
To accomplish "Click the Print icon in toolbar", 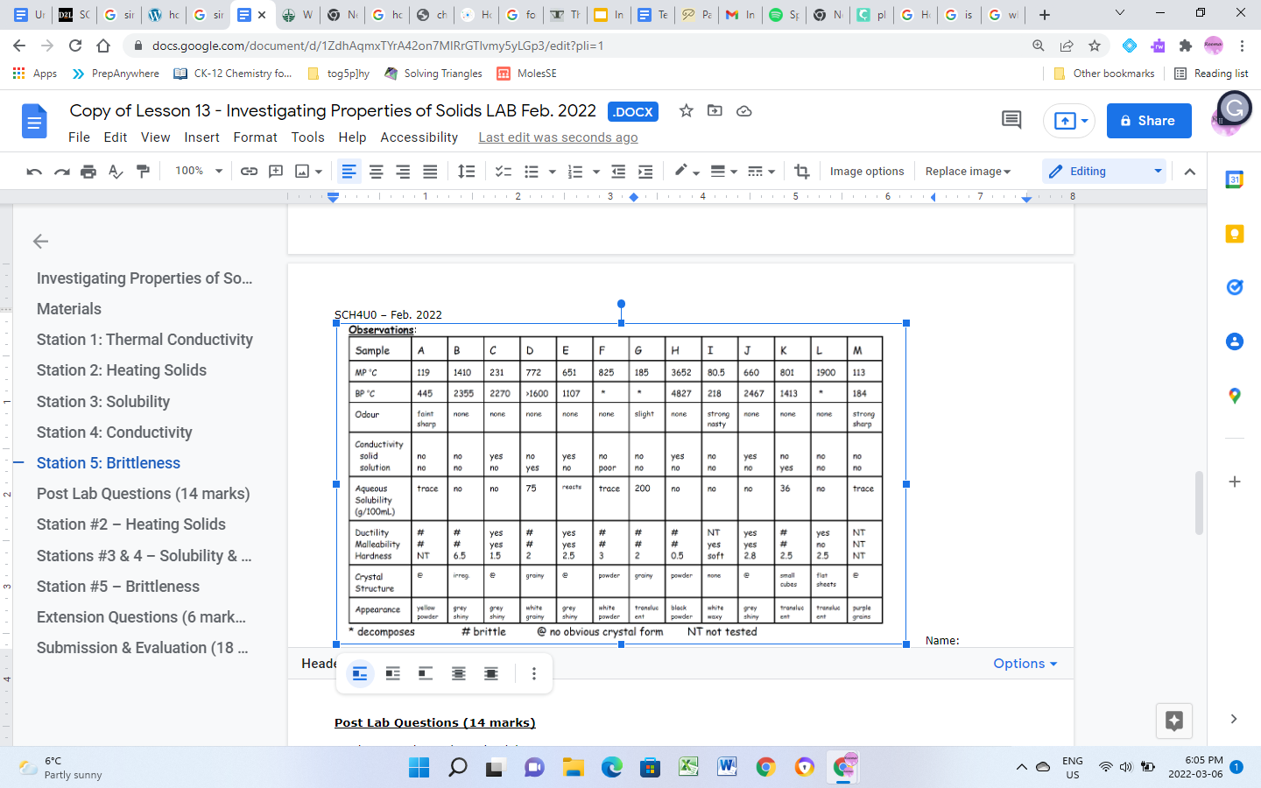I will [88, 172].
